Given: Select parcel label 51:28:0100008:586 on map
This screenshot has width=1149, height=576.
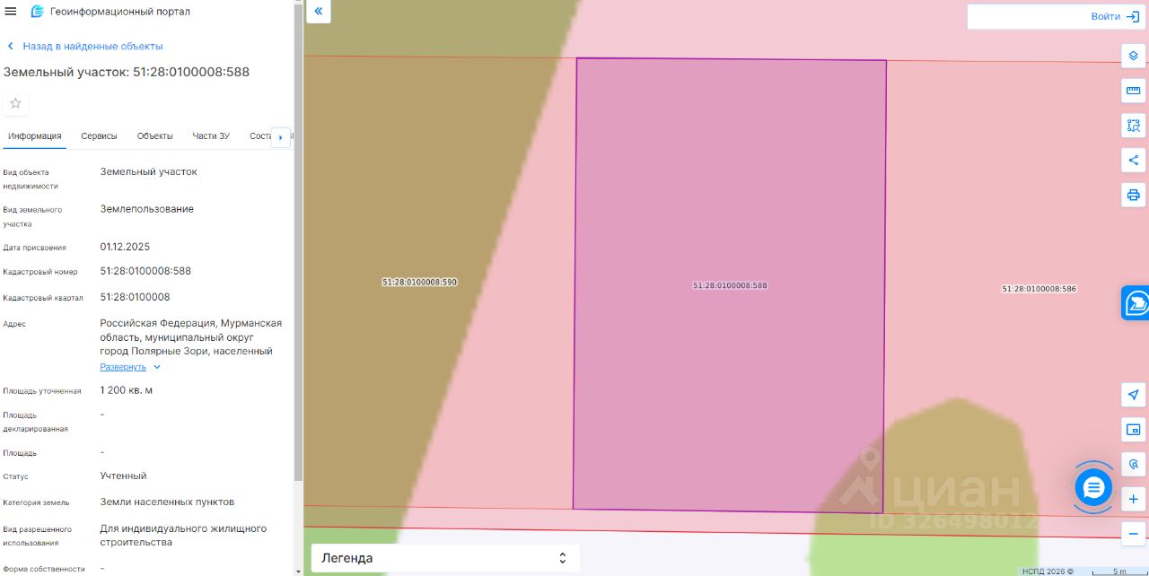Looking at the screenshot, I should coord(1039,289).
